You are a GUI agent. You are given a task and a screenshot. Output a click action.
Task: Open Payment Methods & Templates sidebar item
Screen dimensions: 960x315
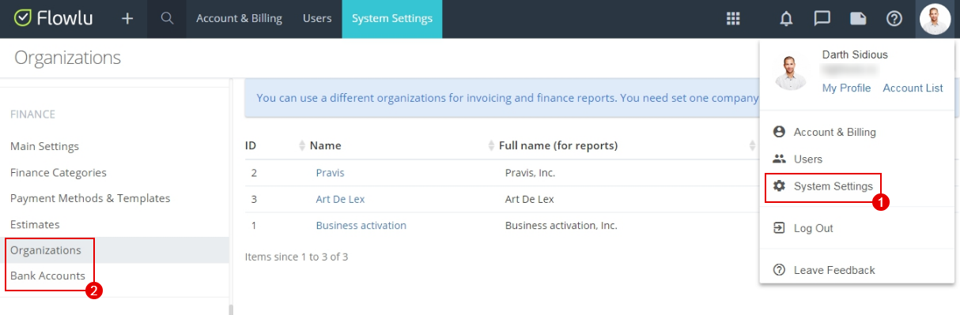[90, 198]
